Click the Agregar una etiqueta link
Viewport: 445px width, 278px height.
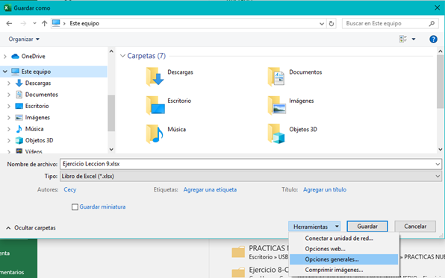tap(210, 189)
